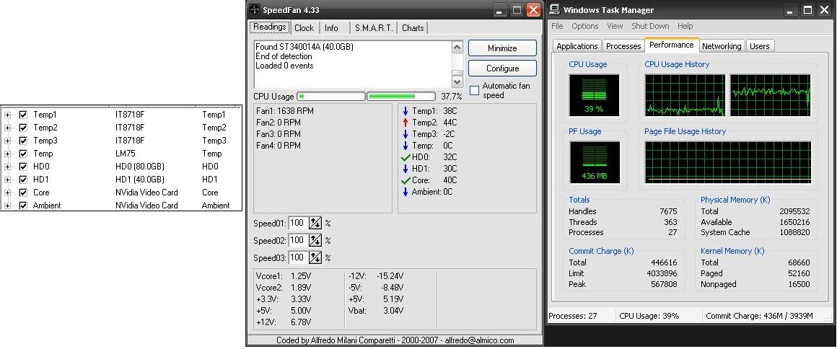
Task: Uncheck the LM75 Temp checkbox
Action: pyautogui.click(x=23, y=154)
